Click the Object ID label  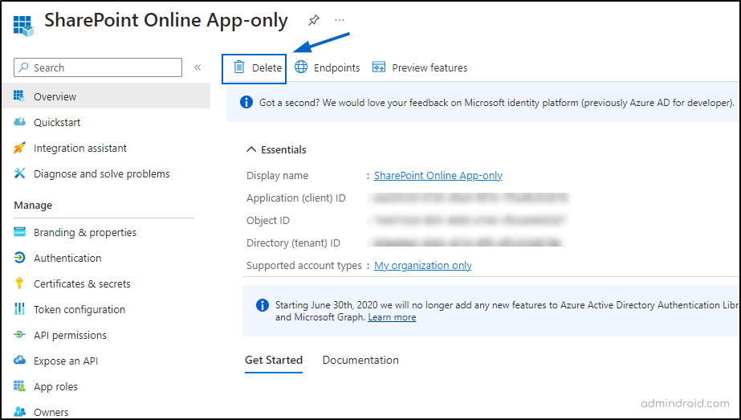coord(268,220)
